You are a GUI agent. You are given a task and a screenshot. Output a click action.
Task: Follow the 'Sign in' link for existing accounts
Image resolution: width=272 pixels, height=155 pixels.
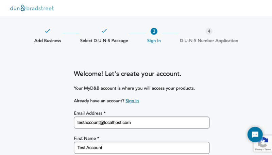point(132,101)
